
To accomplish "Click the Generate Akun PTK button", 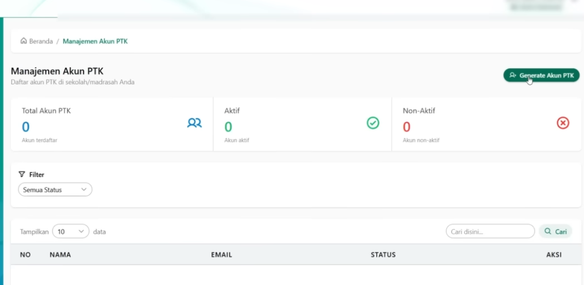I will pyautogui.click(x=541, y=75).
